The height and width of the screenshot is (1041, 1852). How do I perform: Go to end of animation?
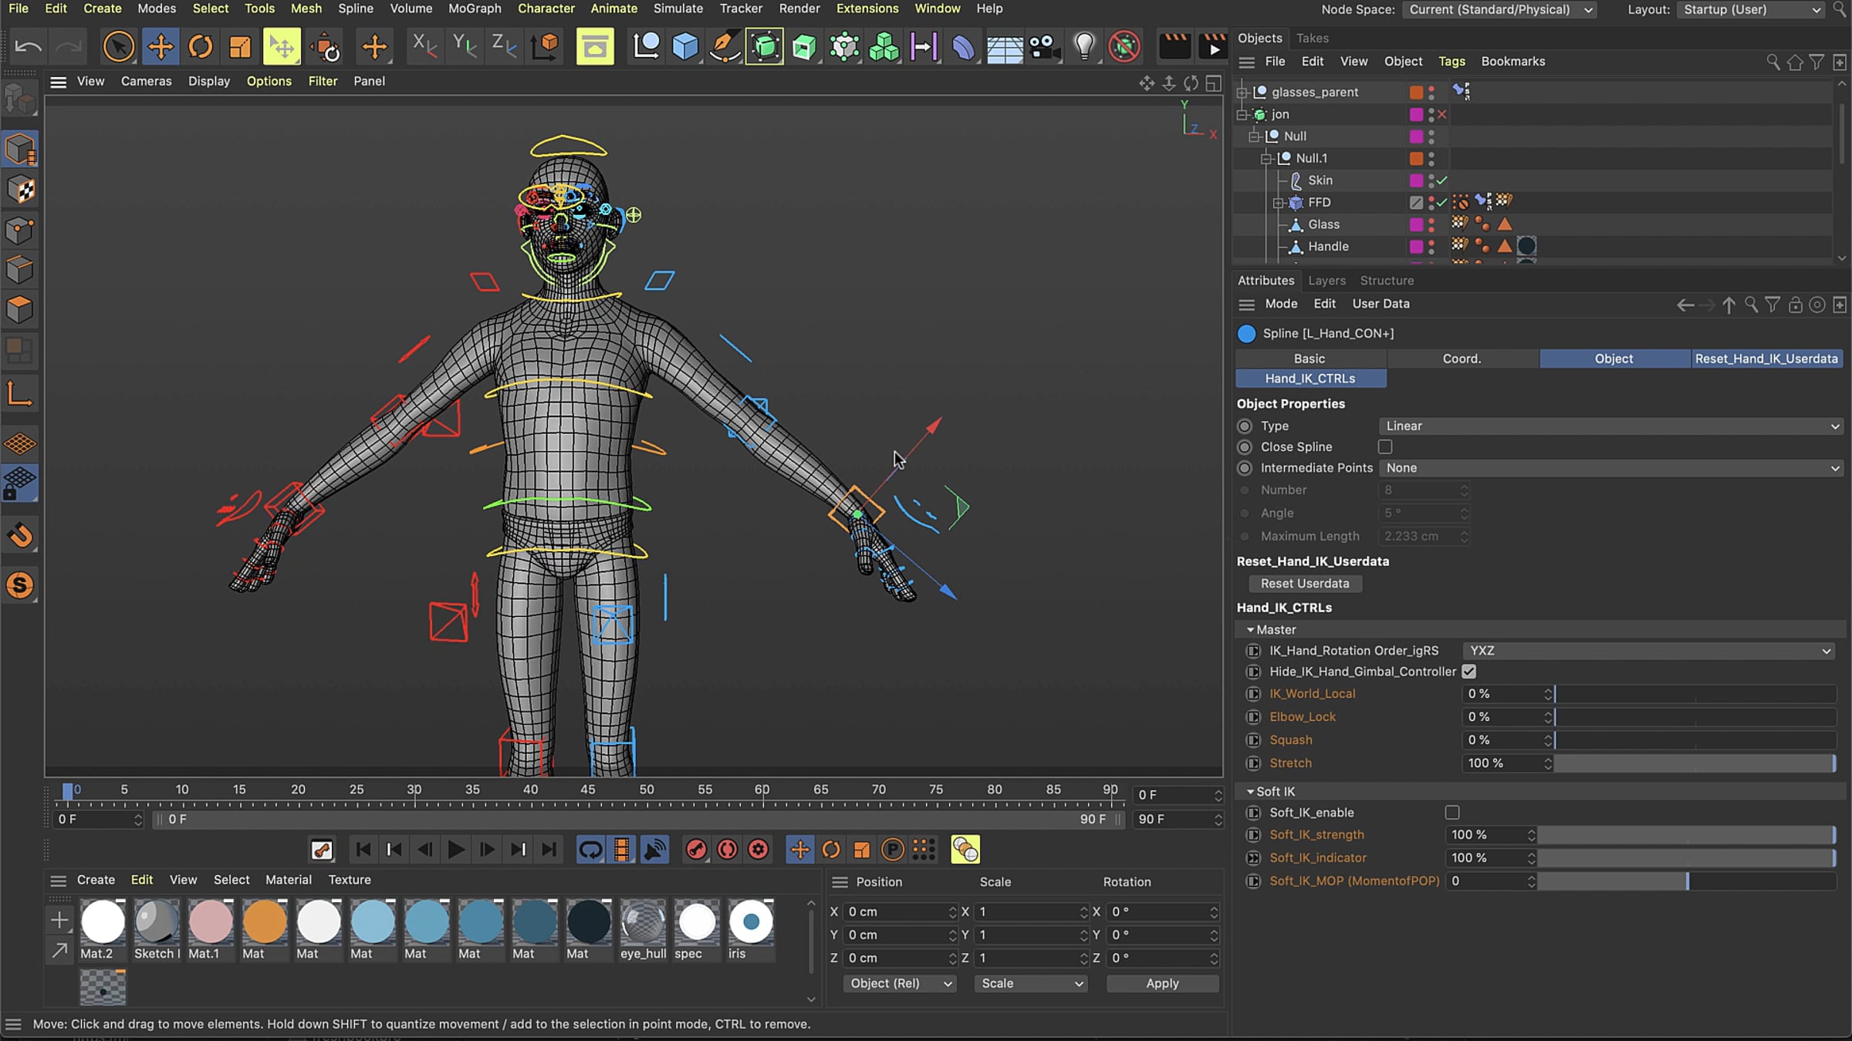point(549,850)
